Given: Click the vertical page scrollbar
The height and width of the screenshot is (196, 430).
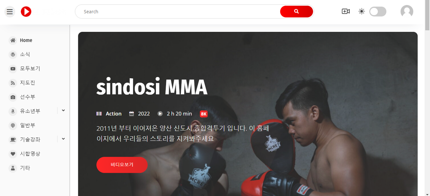Looking at the screenshot, I should pos(427,98).
